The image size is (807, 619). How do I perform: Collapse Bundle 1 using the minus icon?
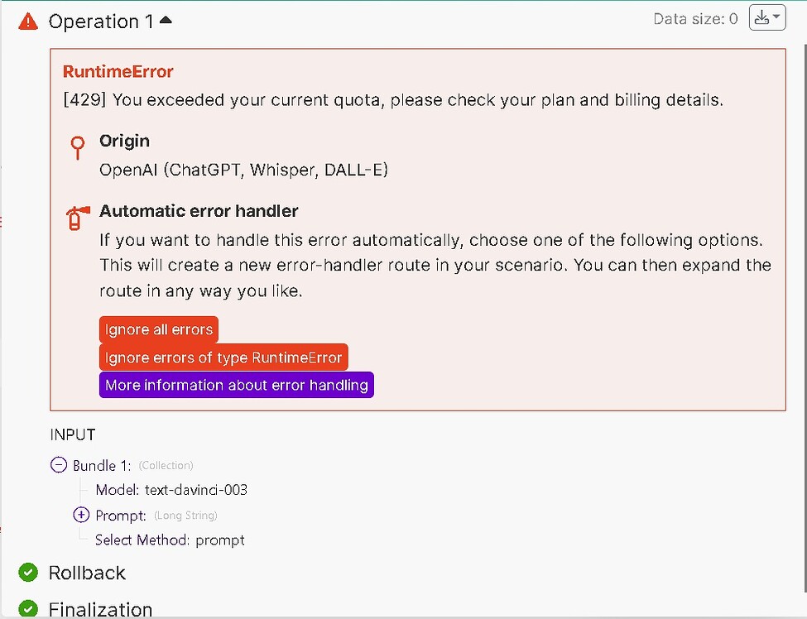59,465
